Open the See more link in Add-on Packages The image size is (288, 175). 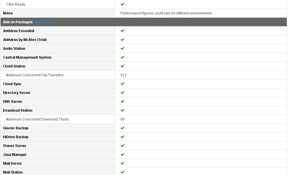43,22
